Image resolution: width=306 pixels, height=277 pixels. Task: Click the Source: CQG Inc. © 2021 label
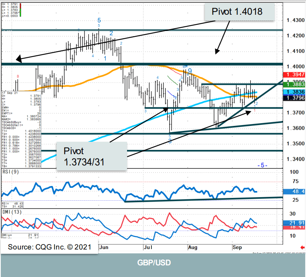(48, 246)
